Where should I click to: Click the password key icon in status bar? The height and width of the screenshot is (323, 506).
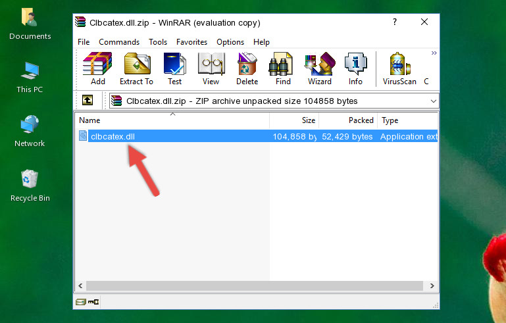[x=93, y=302]
